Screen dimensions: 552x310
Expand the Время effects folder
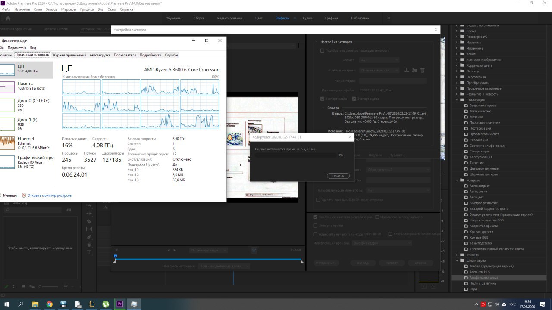point(457,31)
